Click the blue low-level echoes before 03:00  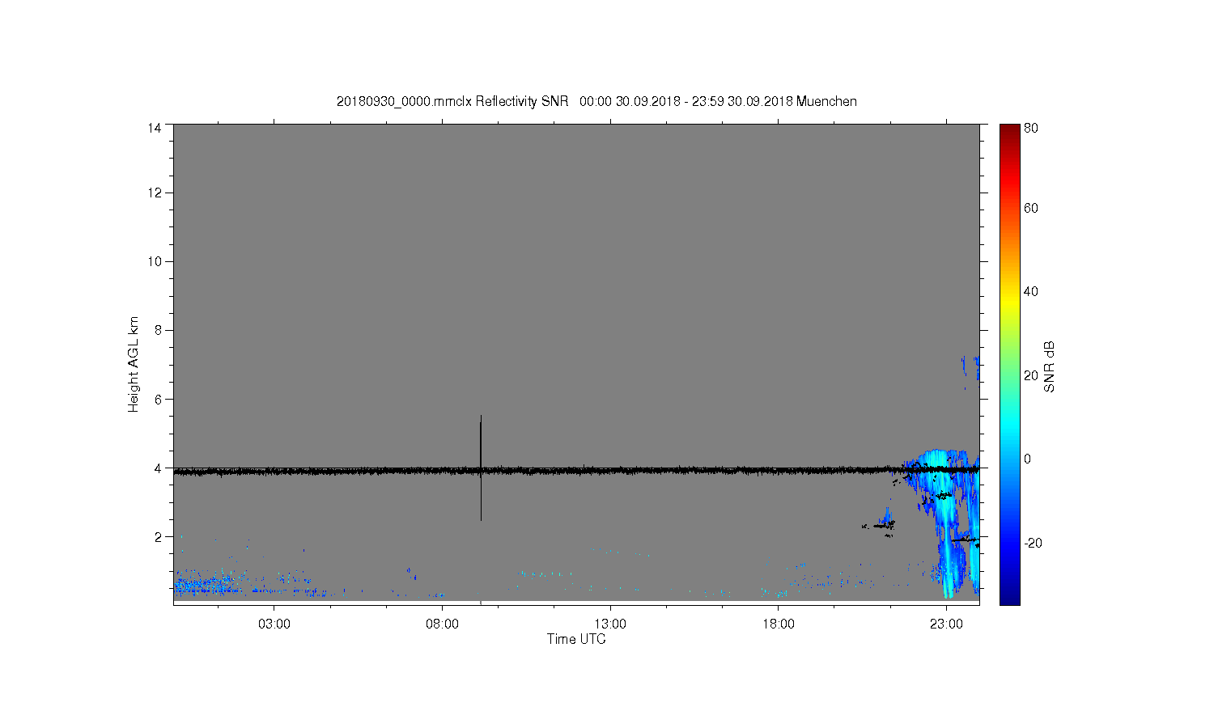click(206, 582)
